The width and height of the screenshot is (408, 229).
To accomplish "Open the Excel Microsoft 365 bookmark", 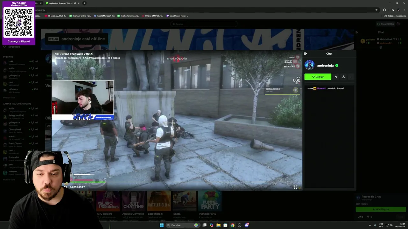I will pyautogui.click(x=104, y=16).
